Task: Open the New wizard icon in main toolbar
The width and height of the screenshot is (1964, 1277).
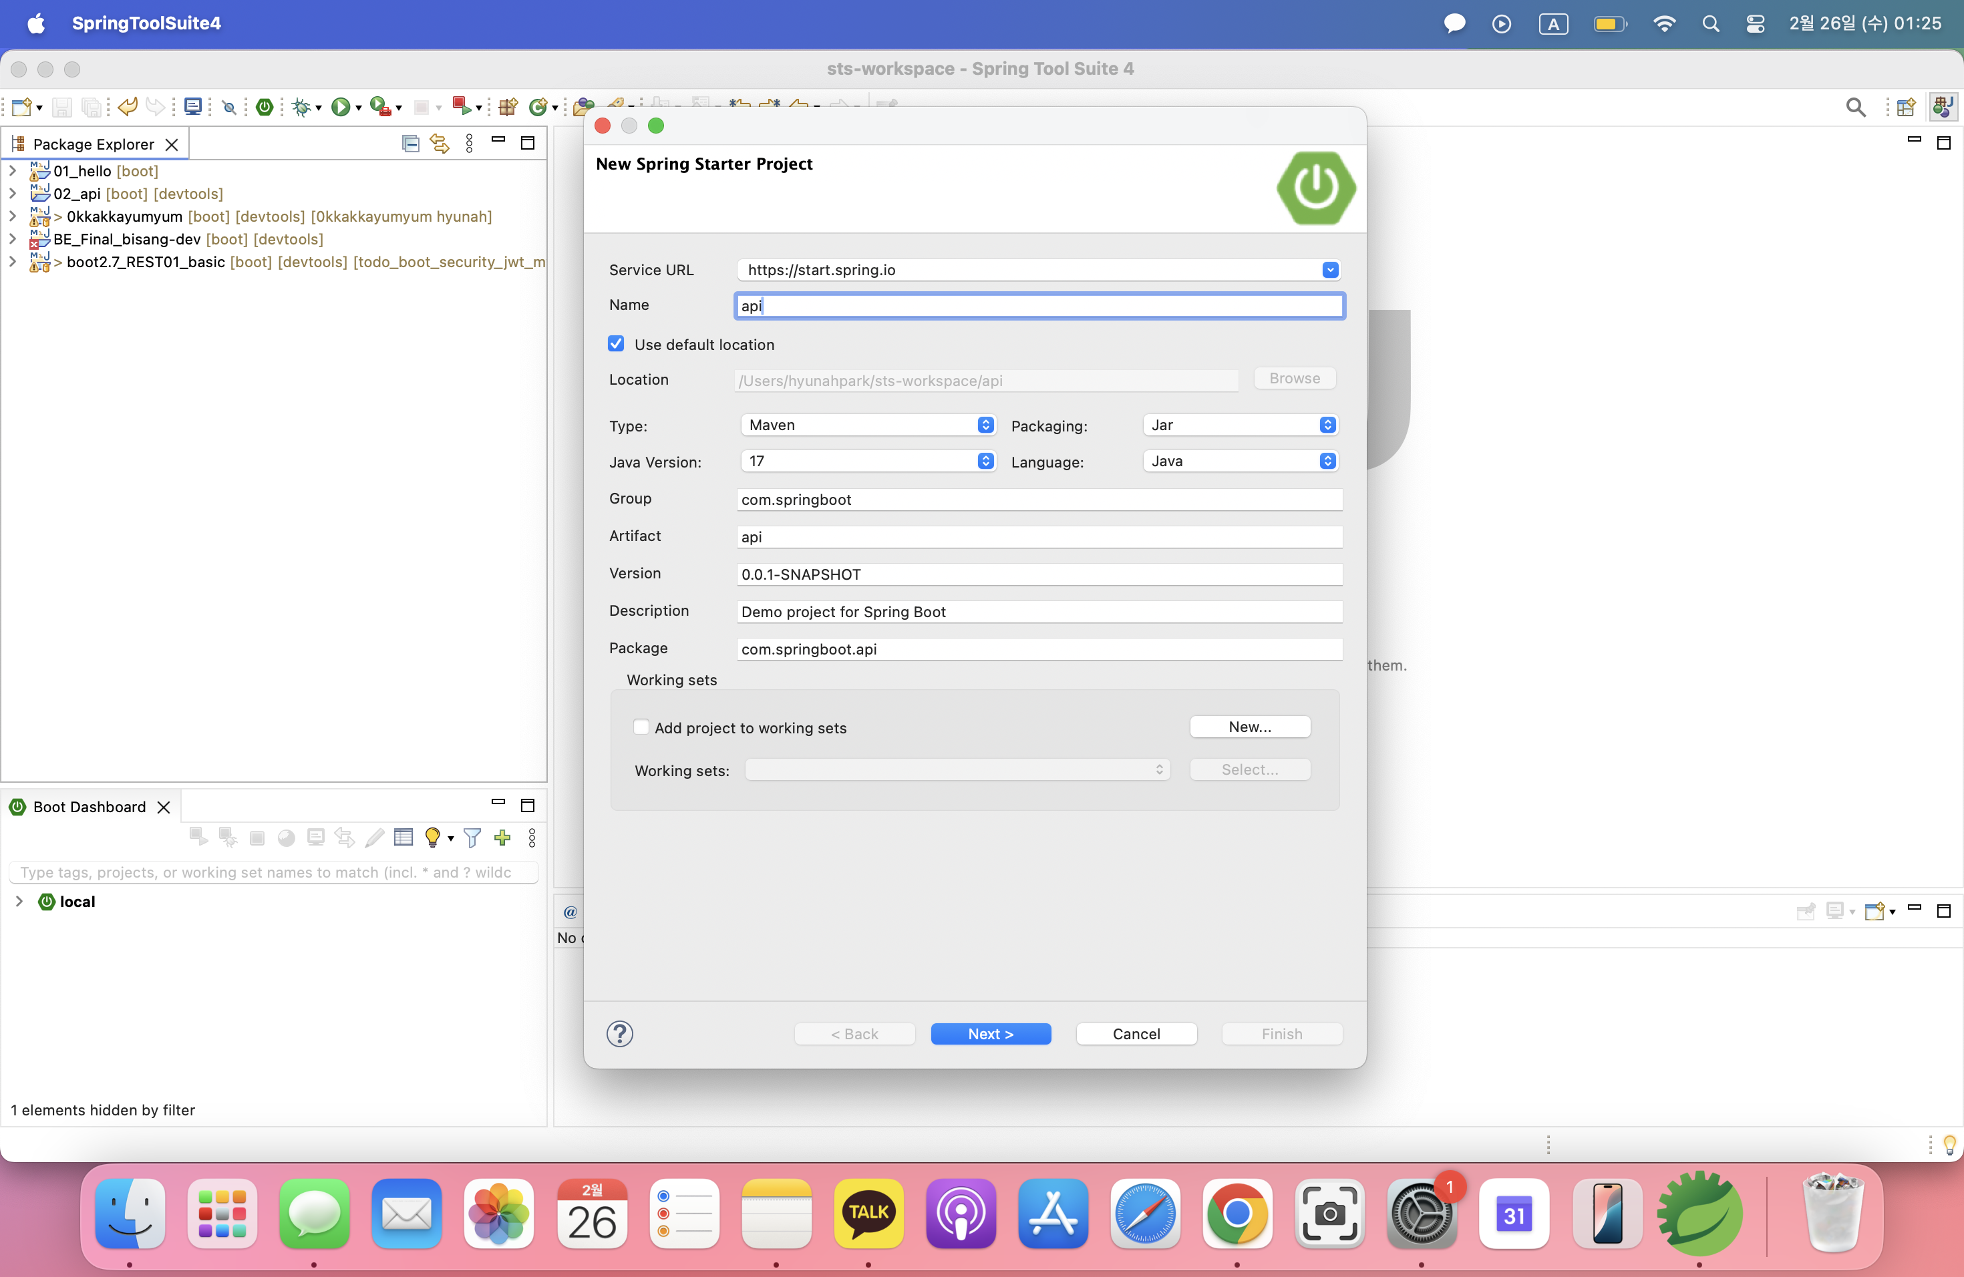Action: coord(22,108)
